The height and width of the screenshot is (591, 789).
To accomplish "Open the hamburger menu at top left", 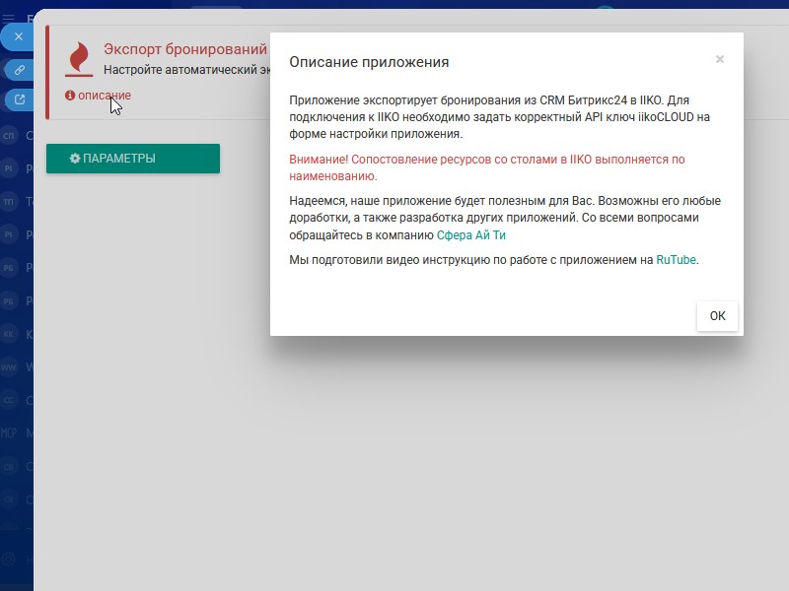I will 8,19.
